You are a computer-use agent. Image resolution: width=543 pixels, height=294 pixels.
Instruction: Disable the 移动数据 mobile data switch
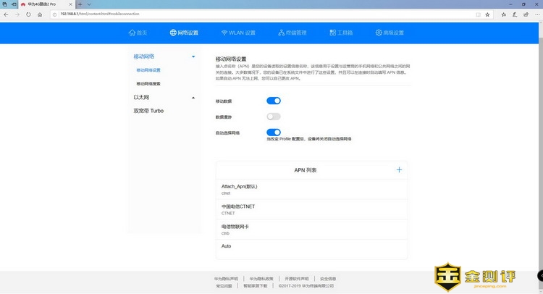[273, 101]
